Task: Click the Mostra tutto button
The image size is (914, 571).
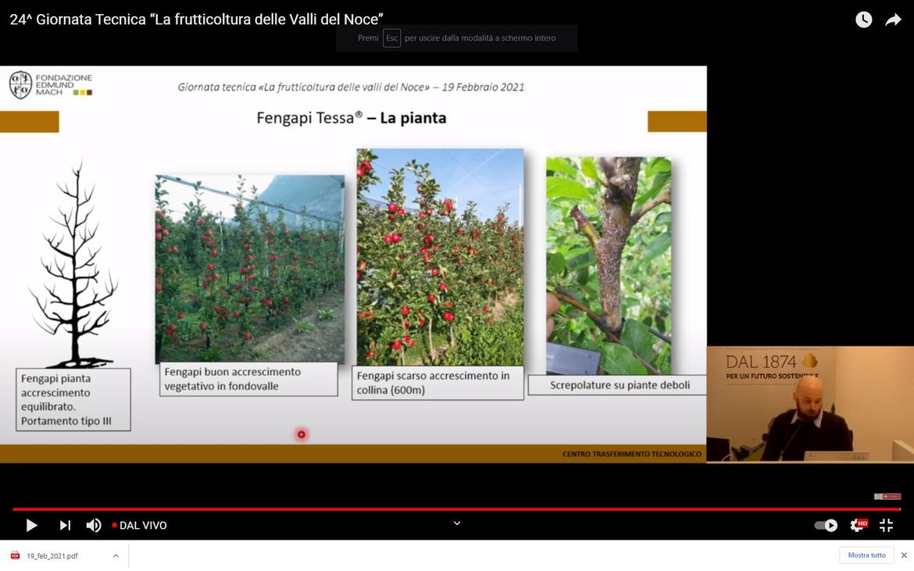Action: pyautogui.click(x=866, y=555)
